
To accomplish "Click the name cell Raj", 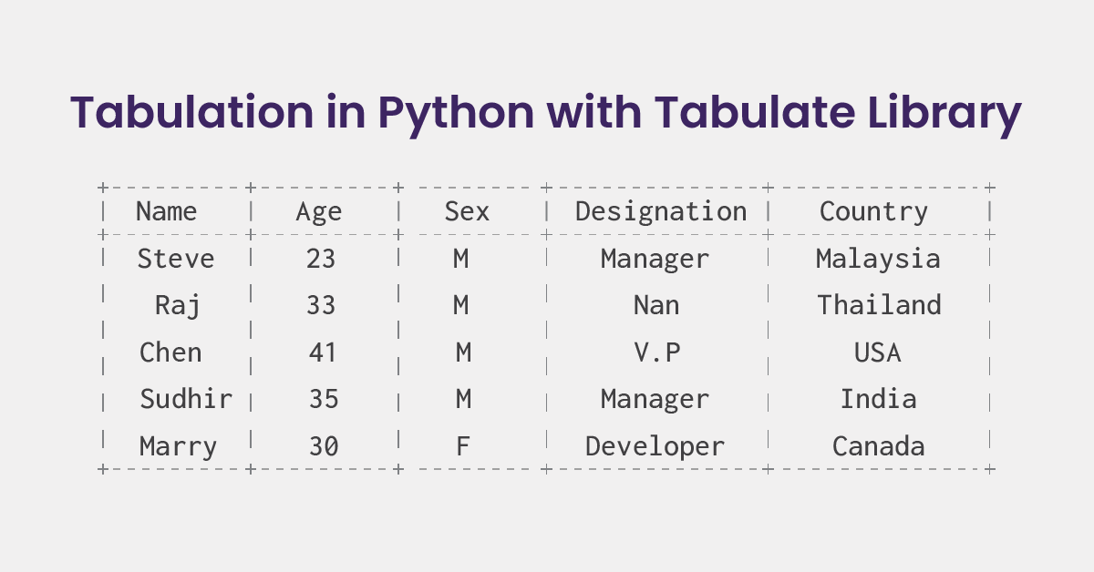I will click(178, 305).
